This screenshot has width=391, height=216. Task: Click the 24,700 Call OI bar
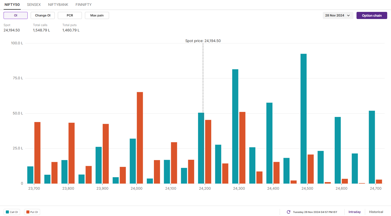pos(372,147)
